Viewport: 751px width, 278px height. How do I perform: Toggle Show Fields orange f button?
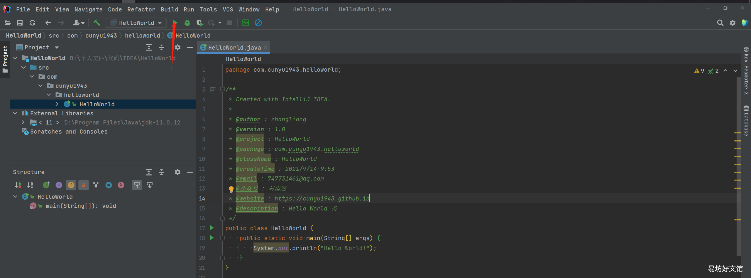(71, 185)
